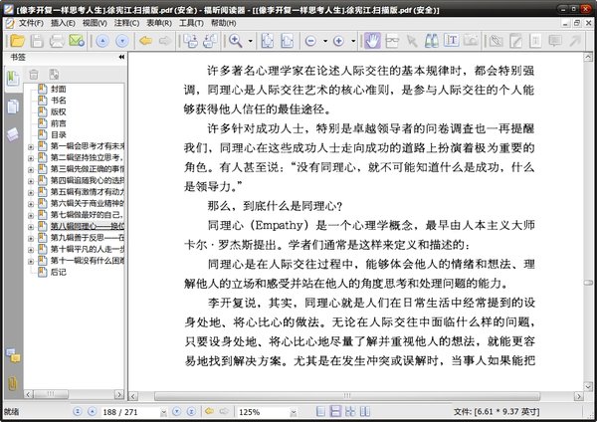Collapse the bookmarks panel with double-arrow
597x422 pixels.
121,59
